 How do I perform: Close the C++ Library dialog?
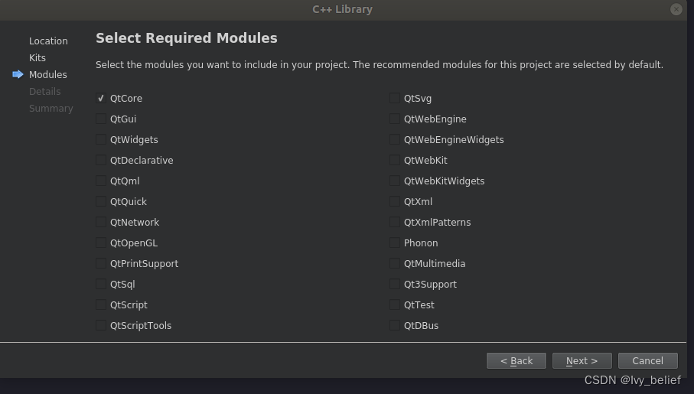(676, 9)
